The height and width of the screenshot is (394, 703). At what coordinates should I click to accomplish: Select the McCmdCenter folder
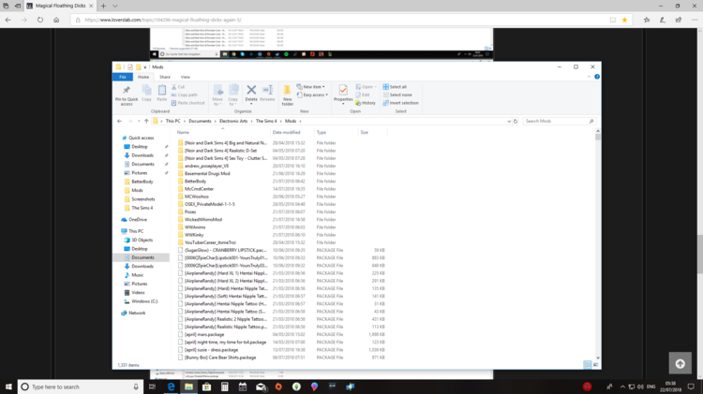(x=199, y=189)
